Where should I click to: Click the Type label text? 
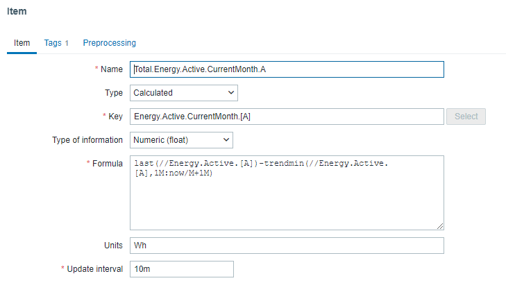[113, 92]
